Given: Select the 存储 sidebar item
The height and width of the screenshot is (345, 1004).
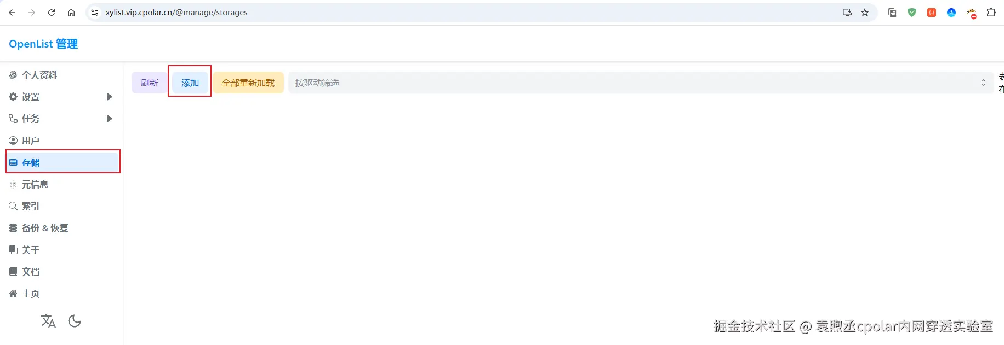Looking at the screenshot, I should [x=63, y=162].
